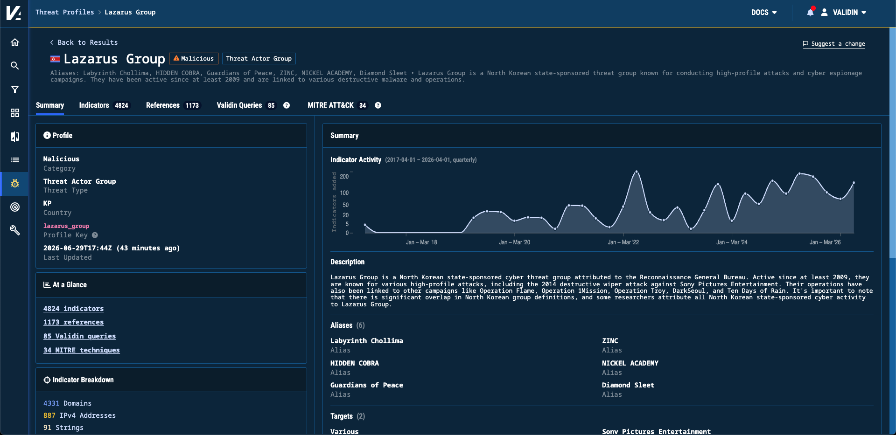Screen dimensions: 896x435
Task: Click the page vertical scrollbar
Action: pos(893,142)
